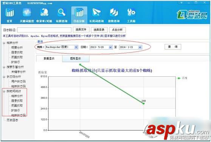211x142 pixels.
Task: Minimize the 爱站SEO工具包 window
Action: [189, 3]
